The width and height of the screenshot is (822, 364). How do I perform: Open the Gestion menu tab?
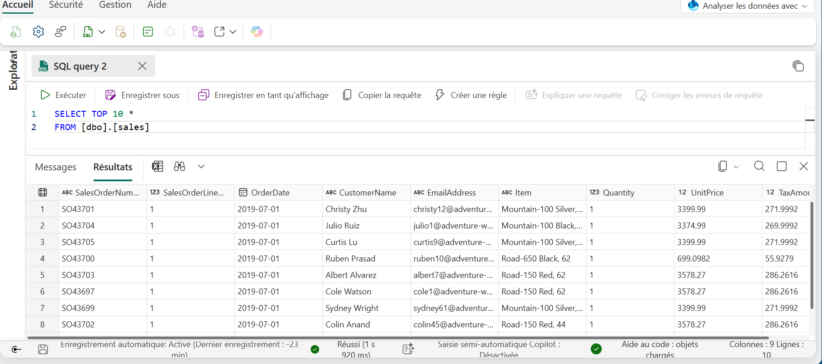click(x=115, y=5)
